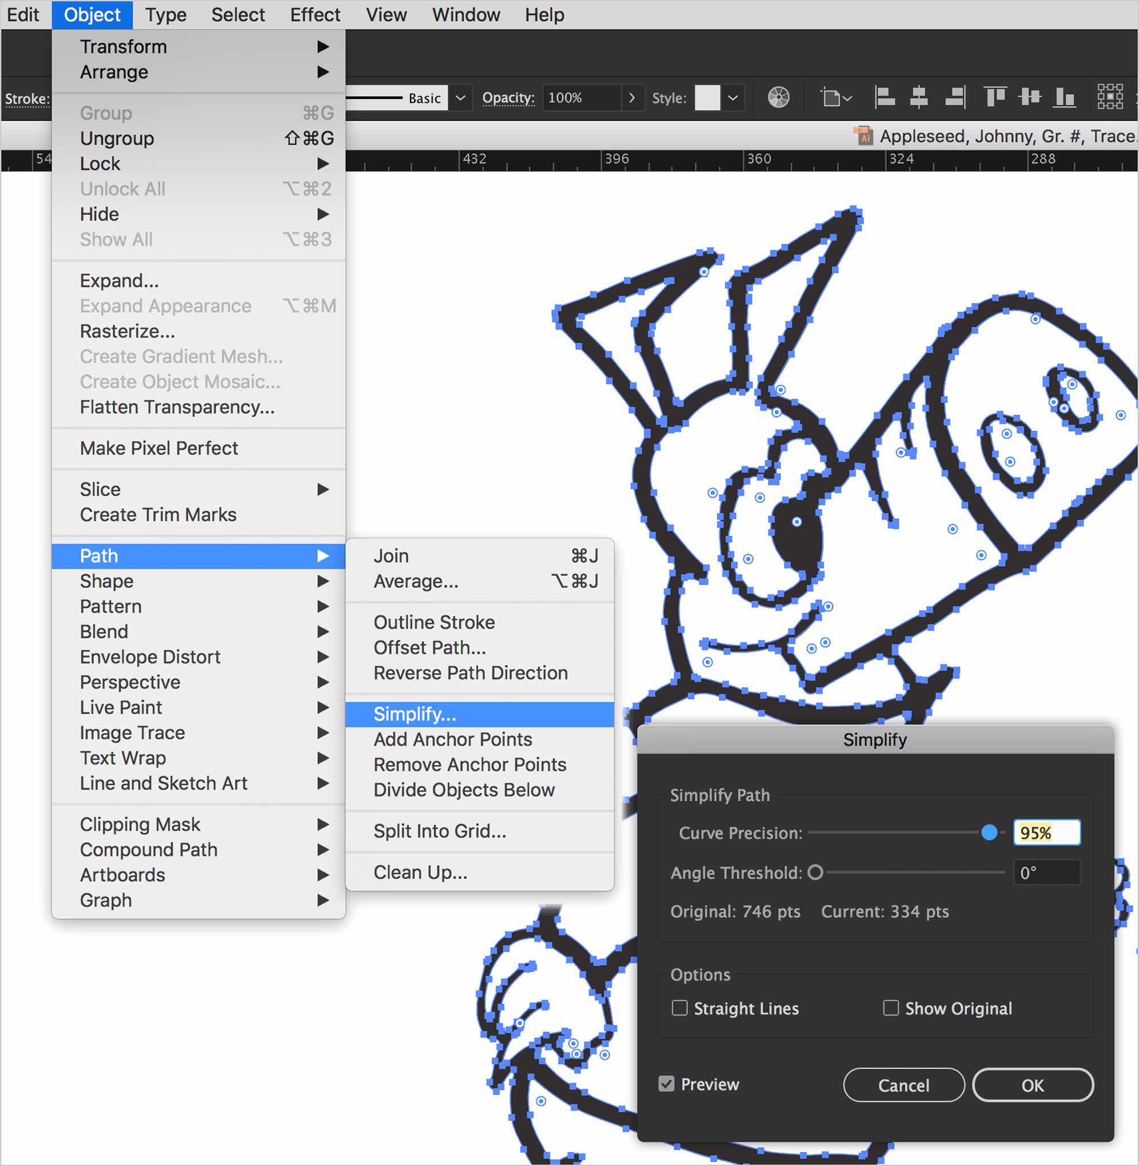The width and height of the screenshot is (1139, 1166).
Task: Expand the Hide submenu
Action: click(198, 214)
